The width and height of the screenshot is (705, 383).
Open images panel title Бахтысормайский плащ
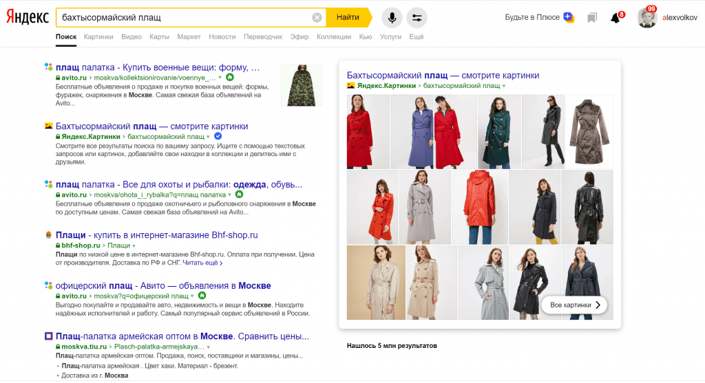click(443, 76)
